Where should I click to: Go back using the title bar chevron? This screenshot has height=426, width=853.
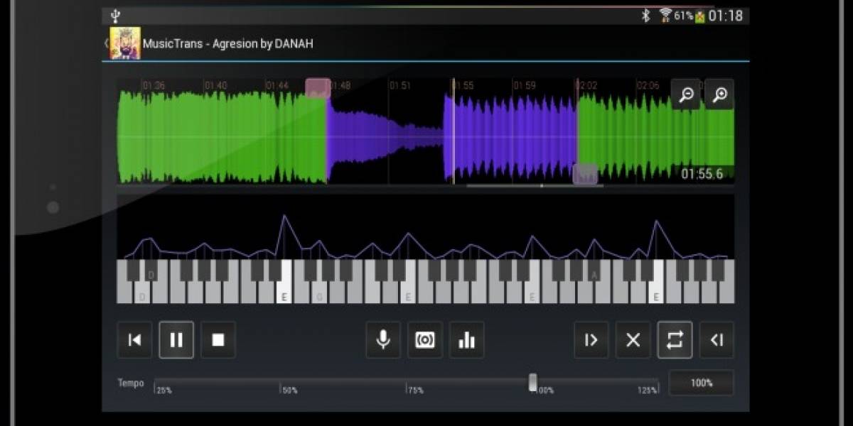tap(106, 43)
